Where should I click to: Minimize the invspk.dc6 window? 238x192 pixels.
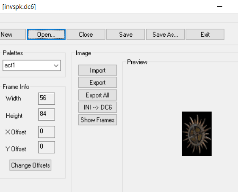pyautogui.click(x=220, y=7)
